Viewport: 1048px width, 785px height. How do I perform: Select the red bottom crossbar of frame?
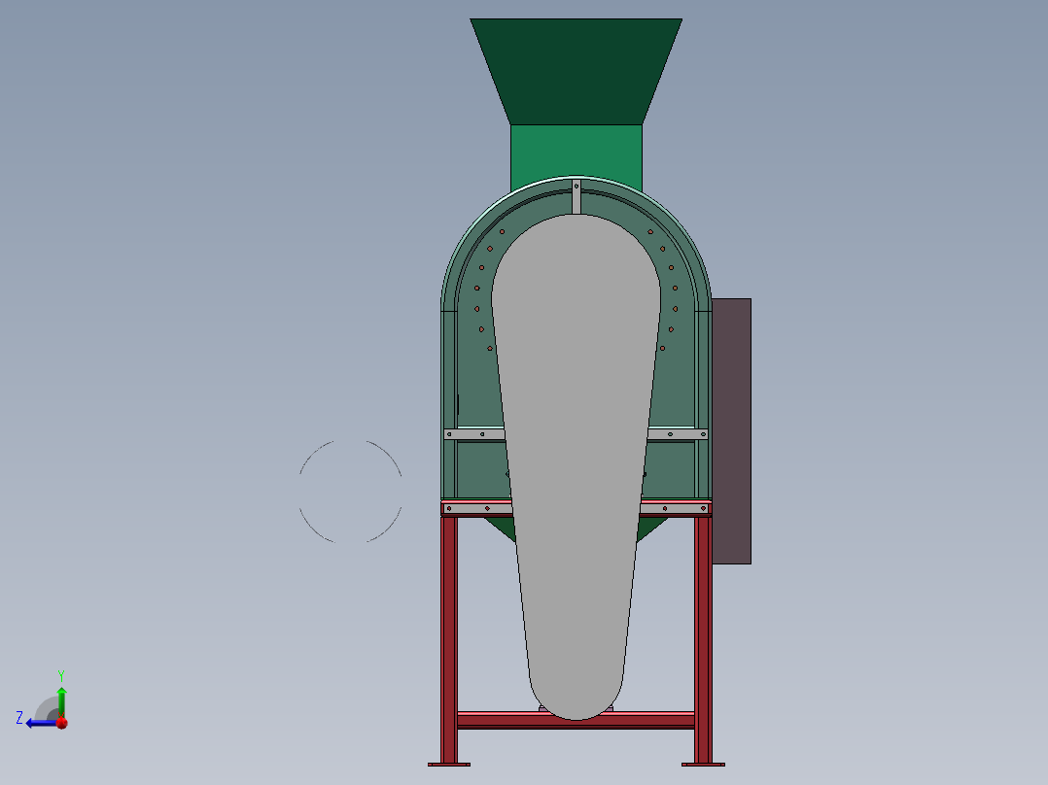[576, 720]
